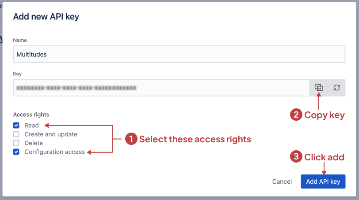Tick the Delete access checkbox
This screenshot has height=200, width=359.
pyautogui.click(x=16, y=143)
